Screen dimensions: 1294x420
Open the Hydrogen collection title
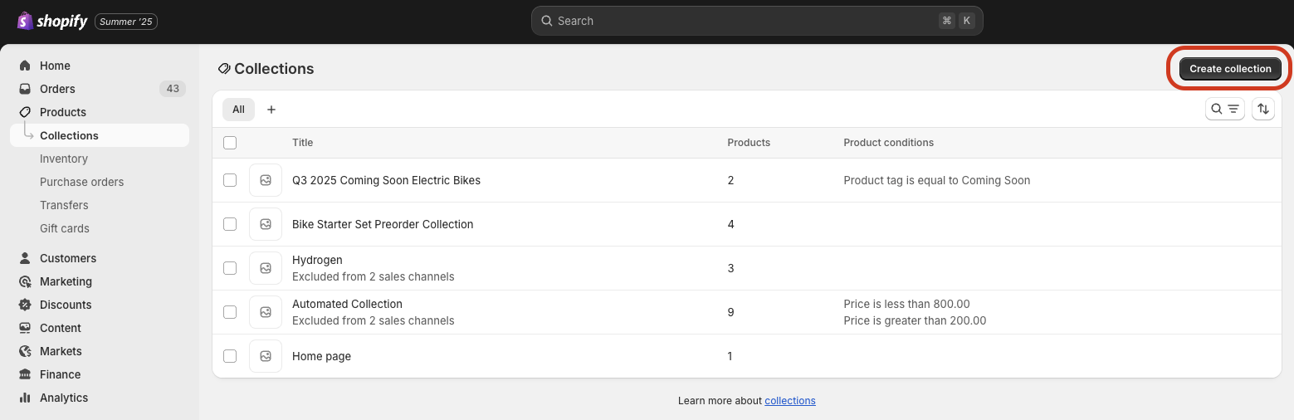317,260
